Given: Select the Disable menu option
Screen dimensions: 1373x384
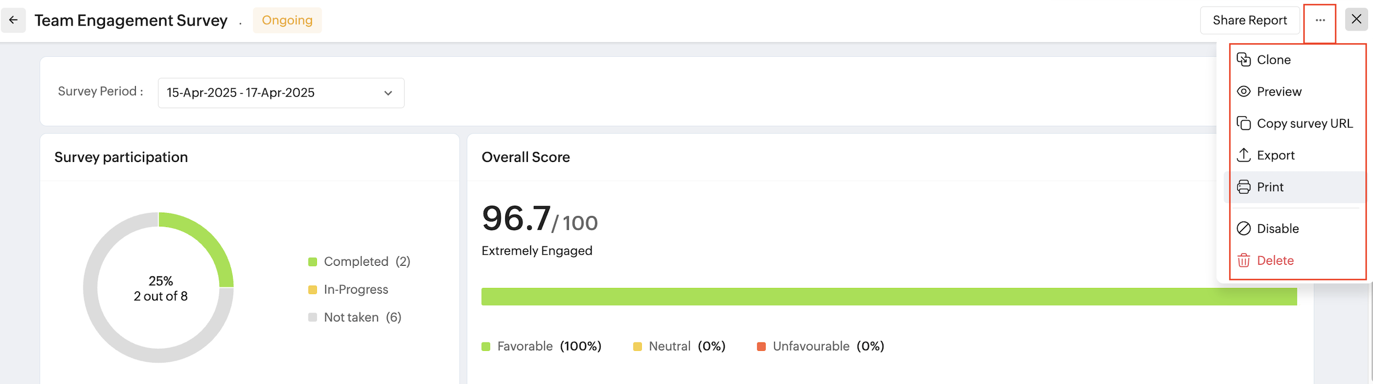Looking at the screenshot, I should point(1278,229).
